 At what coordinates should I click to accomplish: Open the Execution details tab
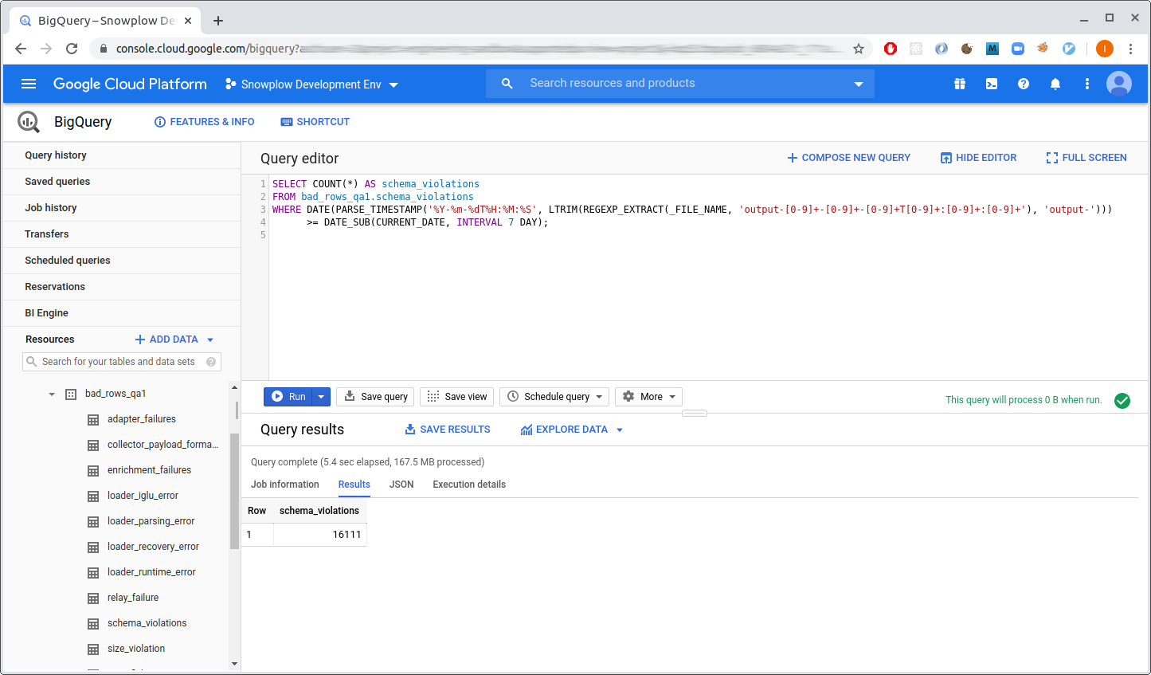[468, 484]
